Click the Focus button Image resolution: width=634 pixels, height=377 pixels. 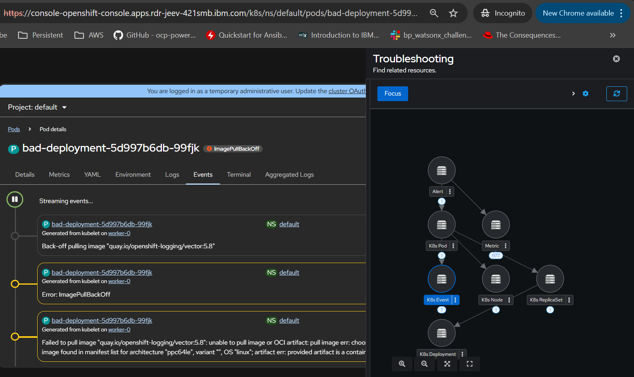[393, 94]
